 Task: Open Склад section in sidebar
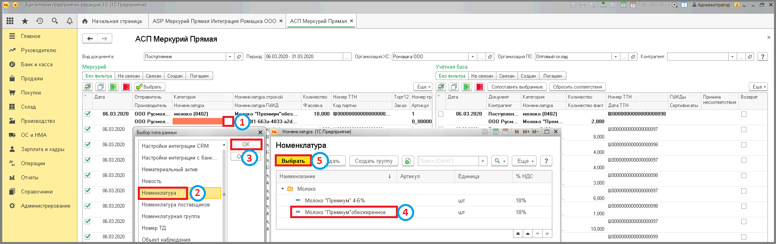click(28, 107)
